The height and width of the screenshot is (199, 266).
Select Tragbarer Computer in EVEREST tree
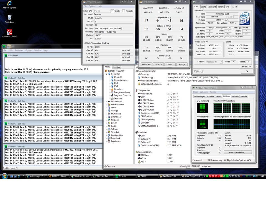pos(123,95)
